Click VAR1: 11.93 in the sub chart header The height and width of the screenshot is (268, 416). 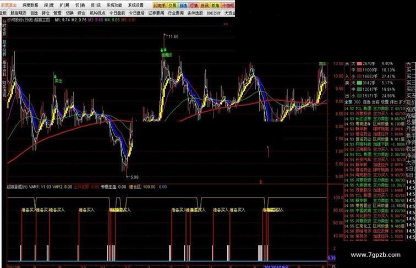click(x=40, y=187)
